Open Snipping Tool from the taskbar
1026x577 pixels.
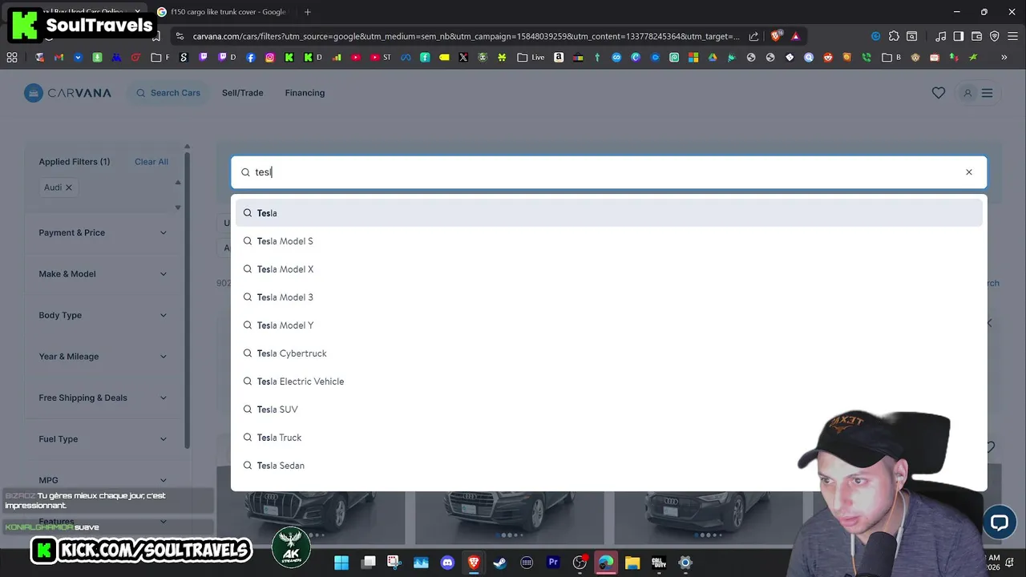(x=394, y=563)
